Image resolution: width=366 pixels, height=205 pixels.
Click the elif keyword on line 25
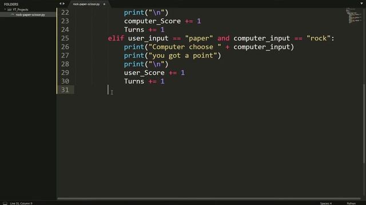(116, 38)
